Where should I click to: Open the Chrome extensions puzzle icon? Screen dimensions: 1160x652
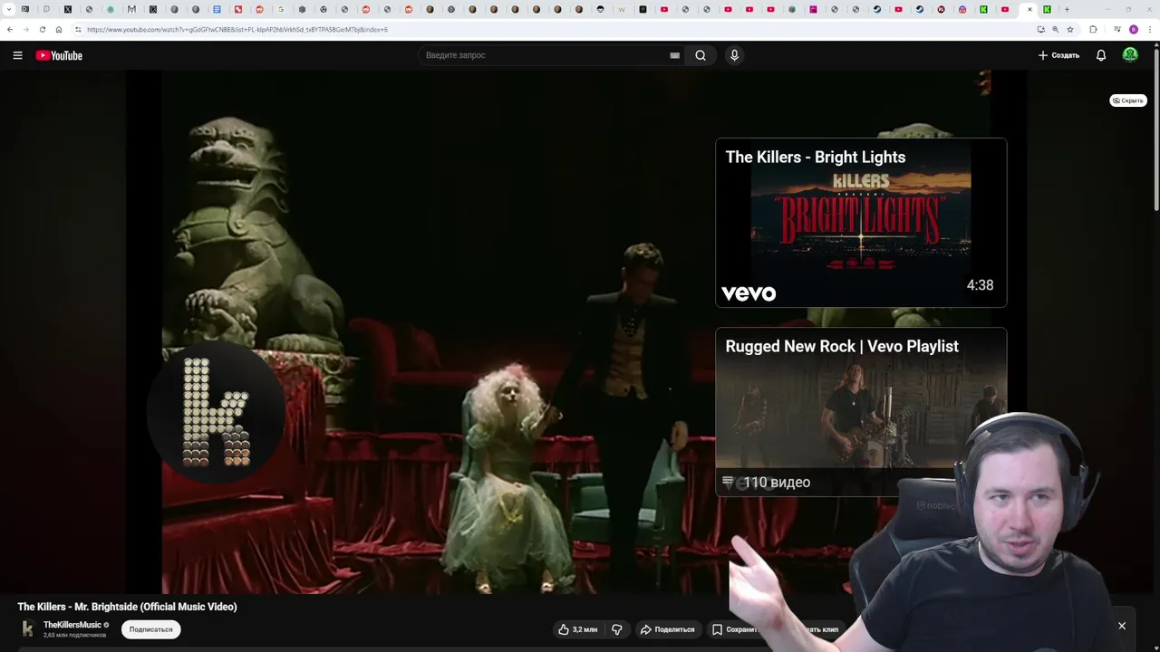tap(1093, 29)
